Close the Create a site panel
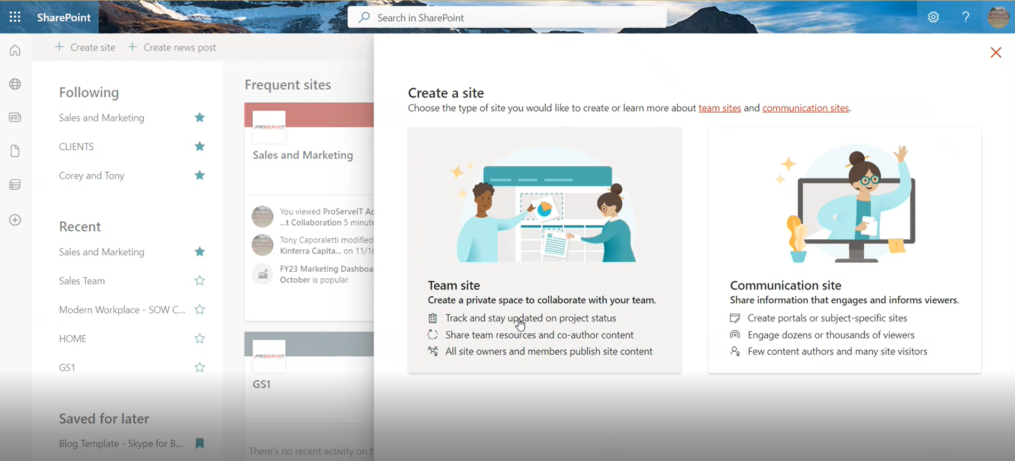This screenshot has width=1015, height=461. point(996,52)
